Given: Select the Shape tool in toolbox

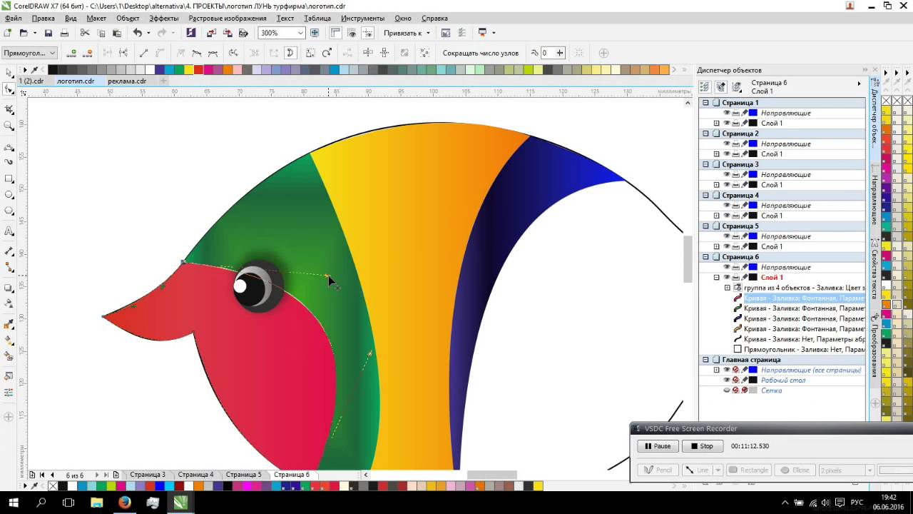Looking at the screenshot, I should (x=9, y=89).
